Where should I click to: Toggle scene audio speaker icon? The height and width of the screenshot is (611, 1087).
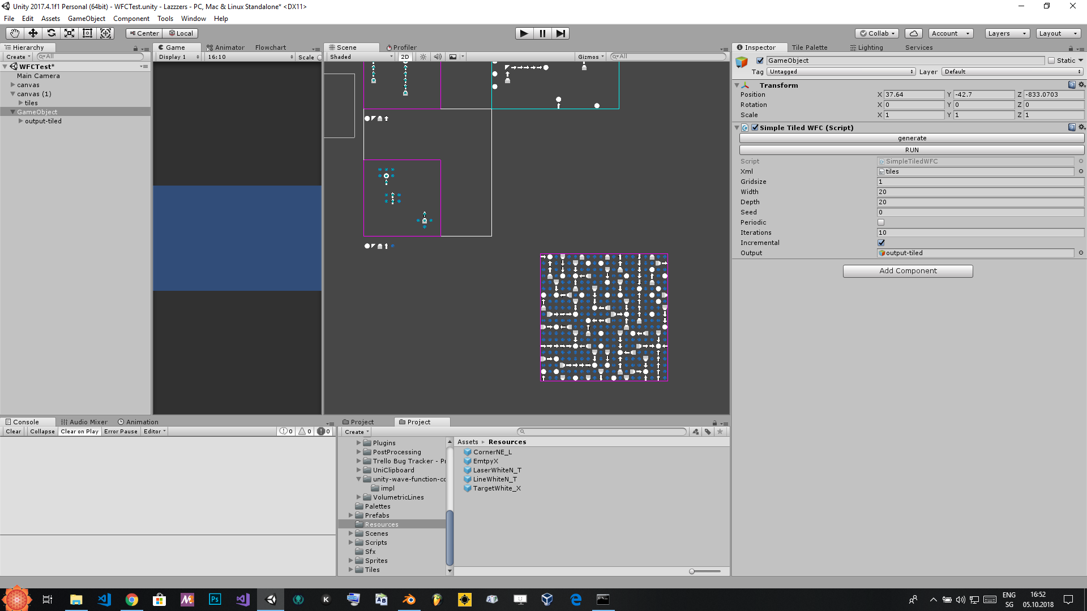coord(438,57)
